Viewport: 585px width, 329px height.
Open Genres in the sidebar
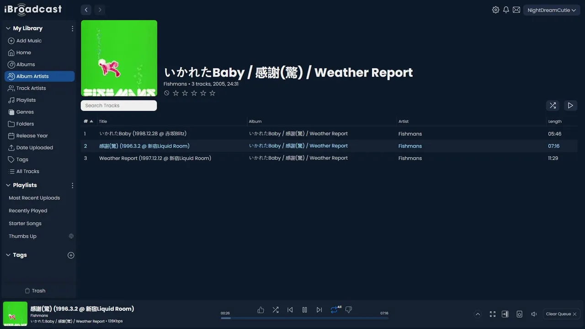tap(39, 112)
